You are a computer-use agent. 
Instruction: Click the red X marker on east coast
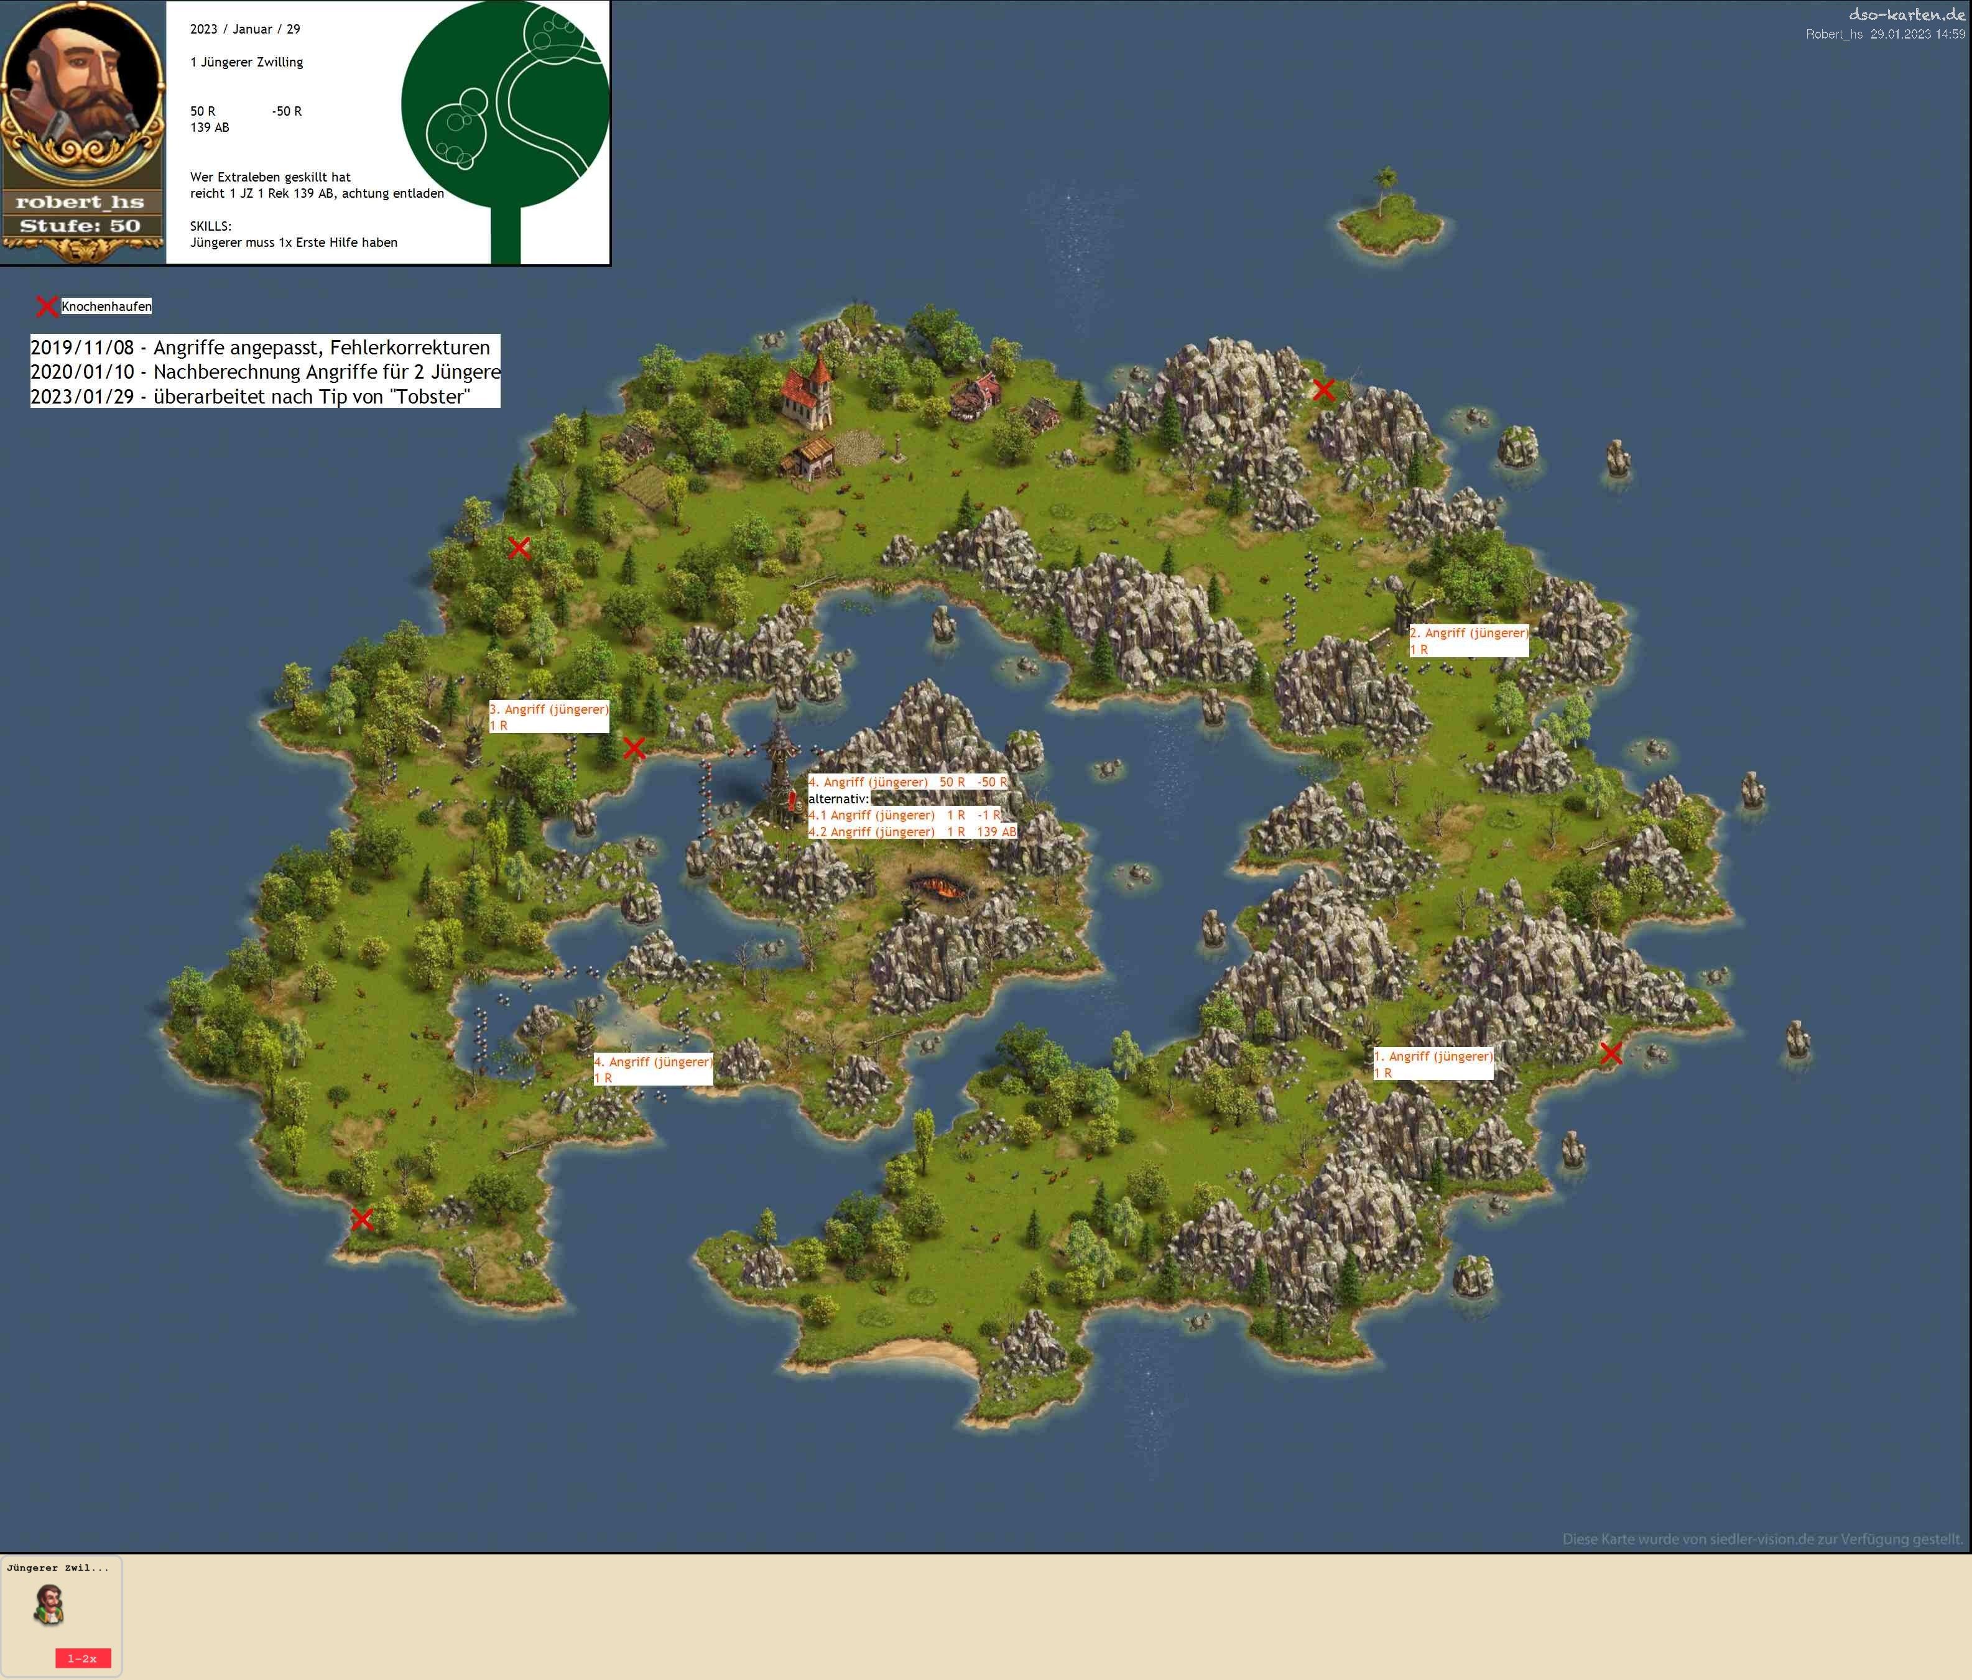click(1610, 1052)
